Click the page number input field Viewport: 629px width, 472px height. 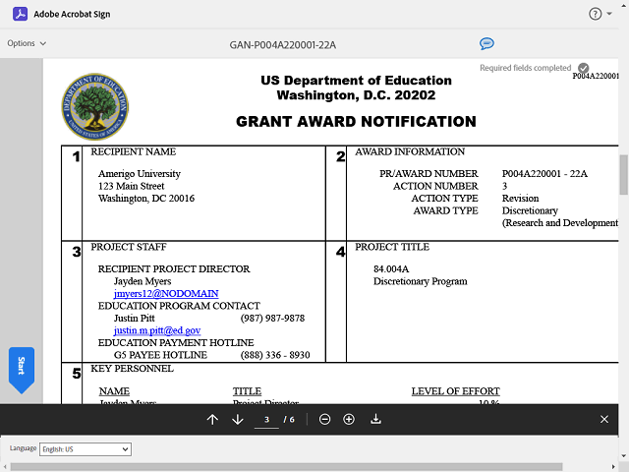266,420
